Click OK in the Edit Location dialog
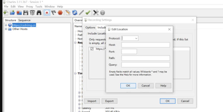 click(x=128, y=86)
